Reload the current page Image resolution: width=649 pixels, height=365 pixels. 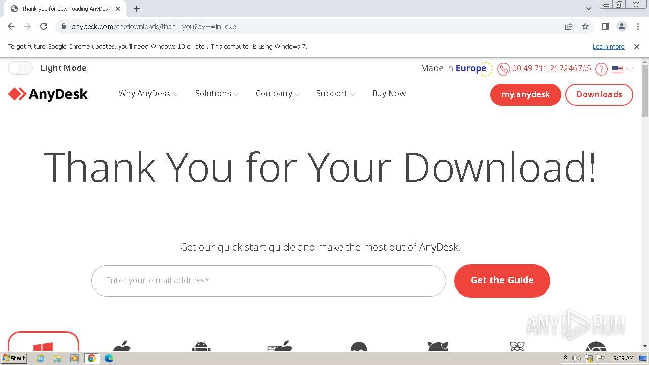44,27
